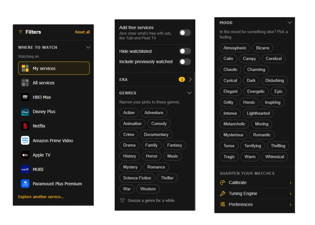Click the Era count badge
This screenshot has width=315, height=225.
pos(182,79)
